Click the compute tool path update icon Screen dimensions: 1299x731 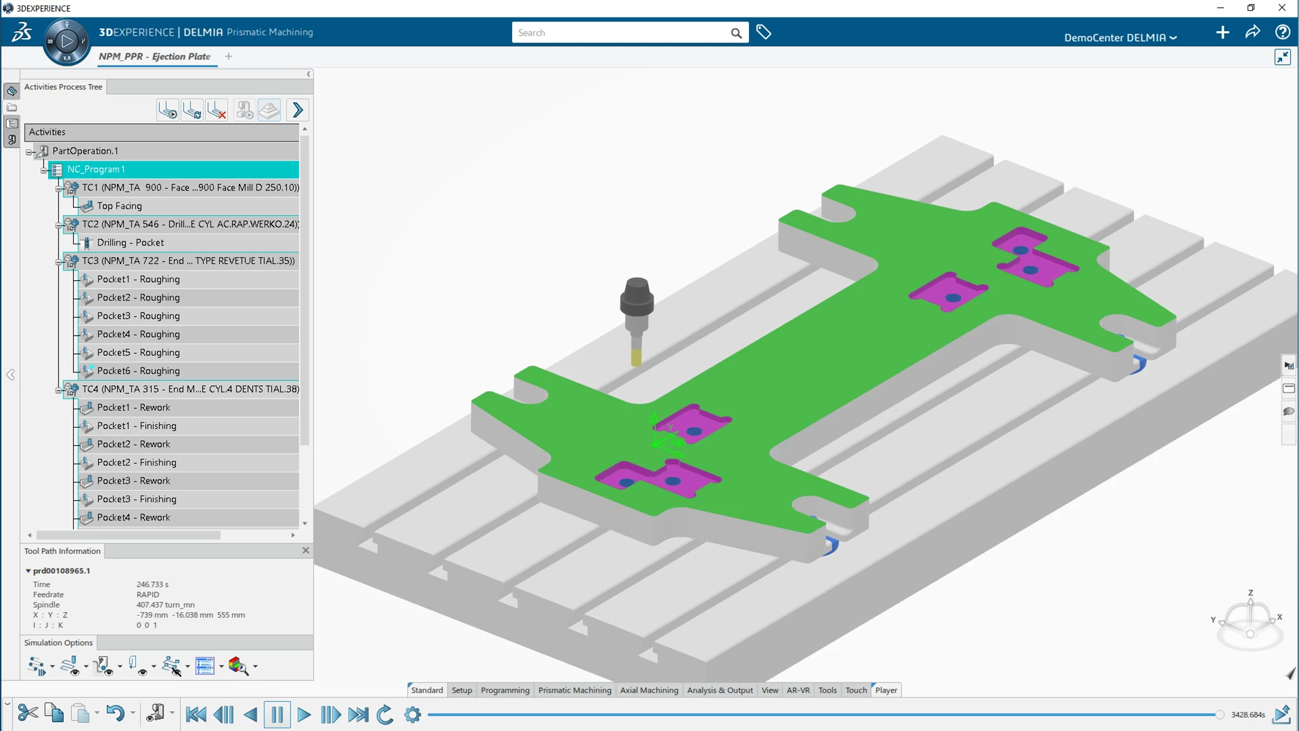192,110
